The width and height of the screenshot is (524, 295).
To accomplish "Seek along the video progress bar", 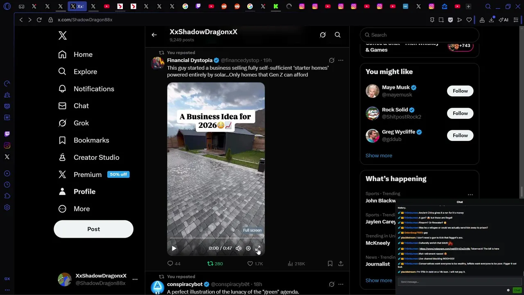I will (216, 238).
